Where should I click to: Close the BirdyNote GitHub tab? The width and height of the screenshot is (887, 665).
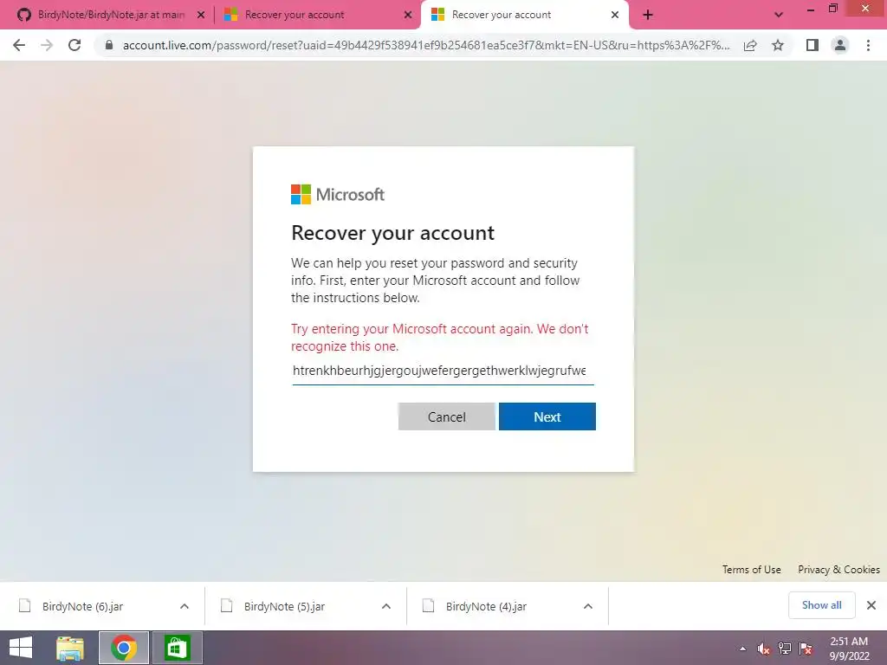pos(201,15)
